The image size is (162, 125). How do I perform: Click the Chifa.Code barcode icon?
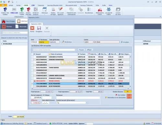coord(14,9)
